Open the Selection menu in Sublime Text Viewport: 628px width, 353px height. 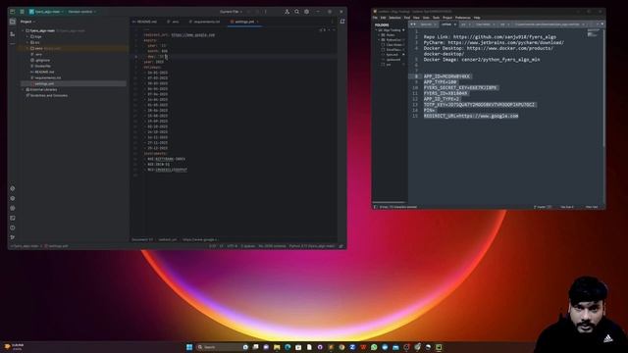pos(394,18)
